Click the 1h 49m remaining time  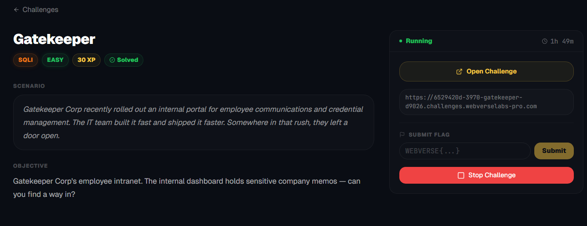(x=562, y=41)
